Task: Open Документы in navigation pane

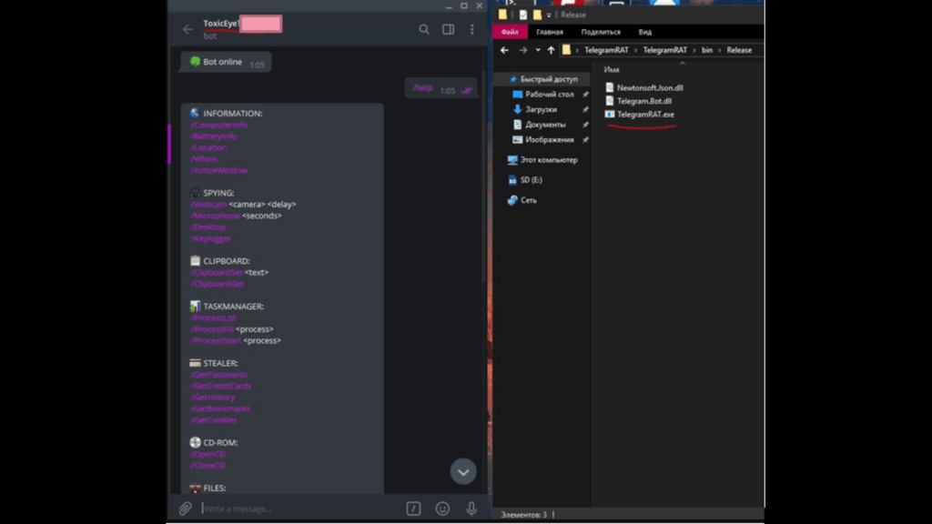Action: (539, 125)
